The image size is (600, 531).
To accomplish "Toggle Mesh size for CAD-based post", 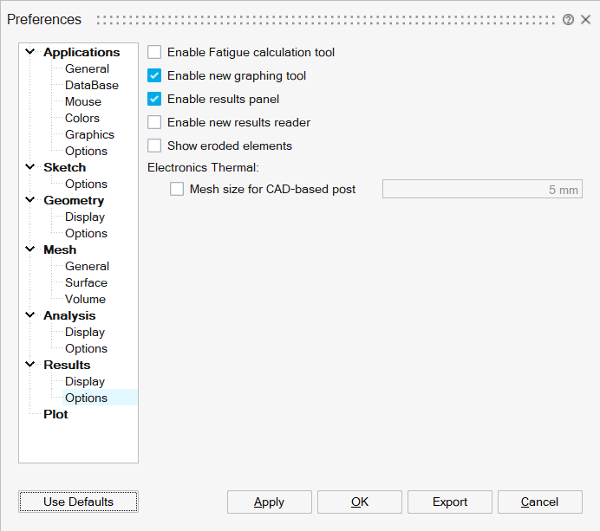I will tap(177, 190).
